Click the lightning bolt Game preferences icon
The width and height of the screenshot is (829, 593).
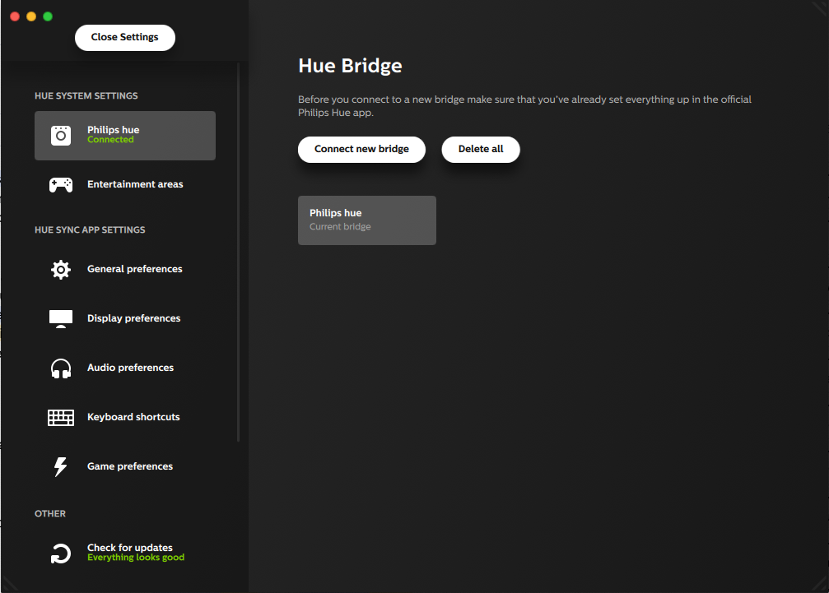(x=61, y=467)
